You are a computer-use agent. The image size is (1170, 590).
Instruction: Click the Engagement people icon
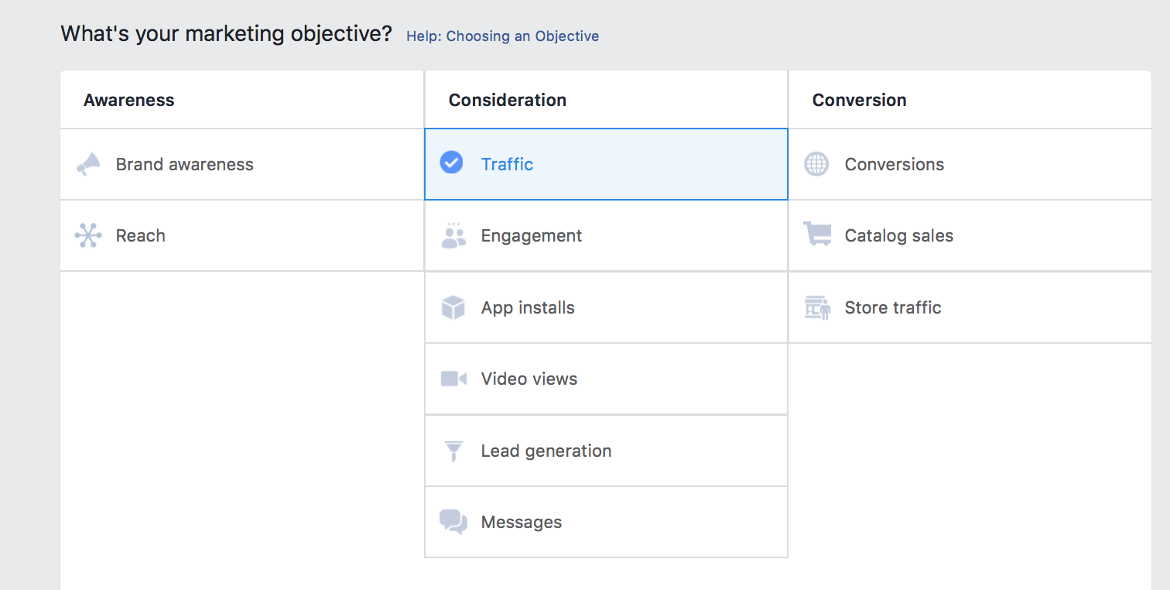coord(453,235)
